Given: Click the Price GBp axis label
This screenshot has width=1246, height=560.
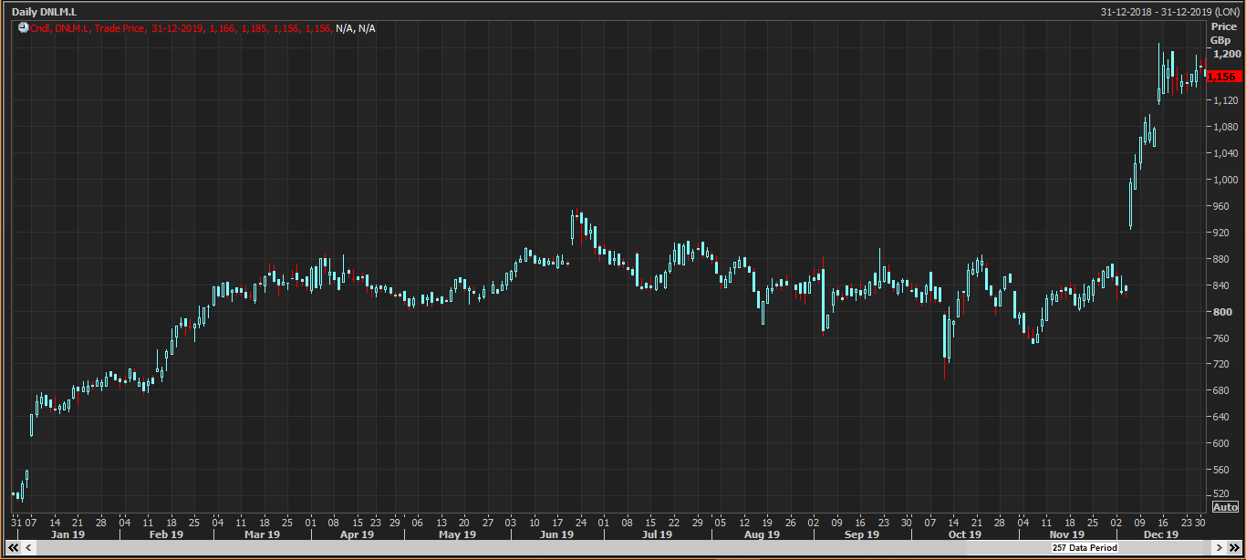Looking at the screenshot, I should tap(1222, 34).
